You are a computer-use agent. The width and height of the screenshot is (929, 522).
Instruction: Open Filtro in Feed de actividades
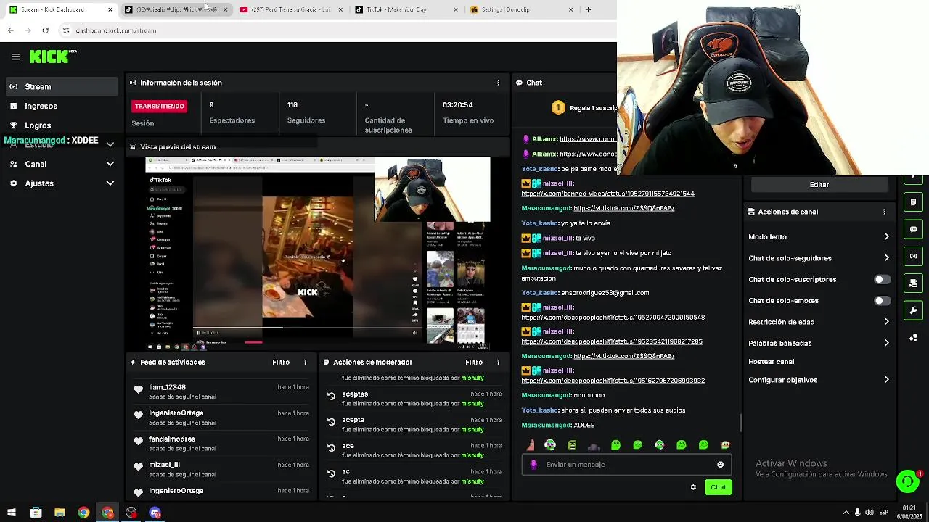(281, 362)
